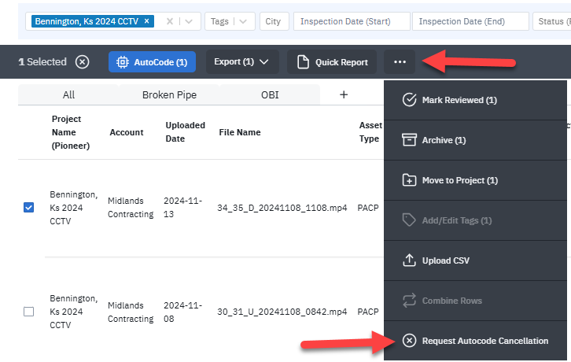The height and width of the screenshot is (362, 571).
Task: Click the Mark Reviewed checkmark icon
Action: coord(409,100)
